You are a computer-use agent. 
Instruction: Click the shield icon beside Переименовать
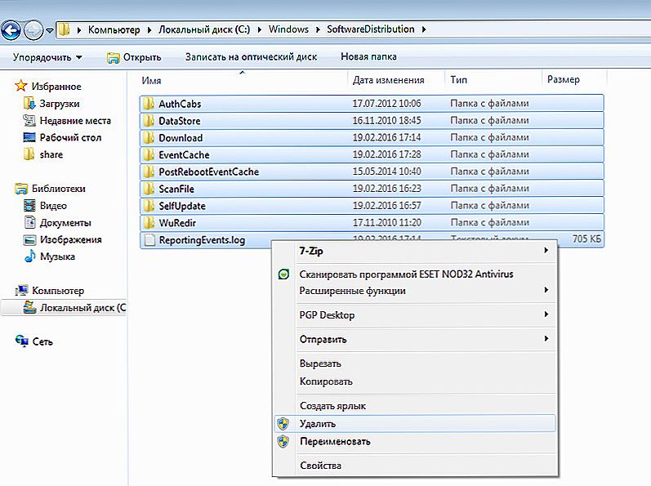coord(283,441)
